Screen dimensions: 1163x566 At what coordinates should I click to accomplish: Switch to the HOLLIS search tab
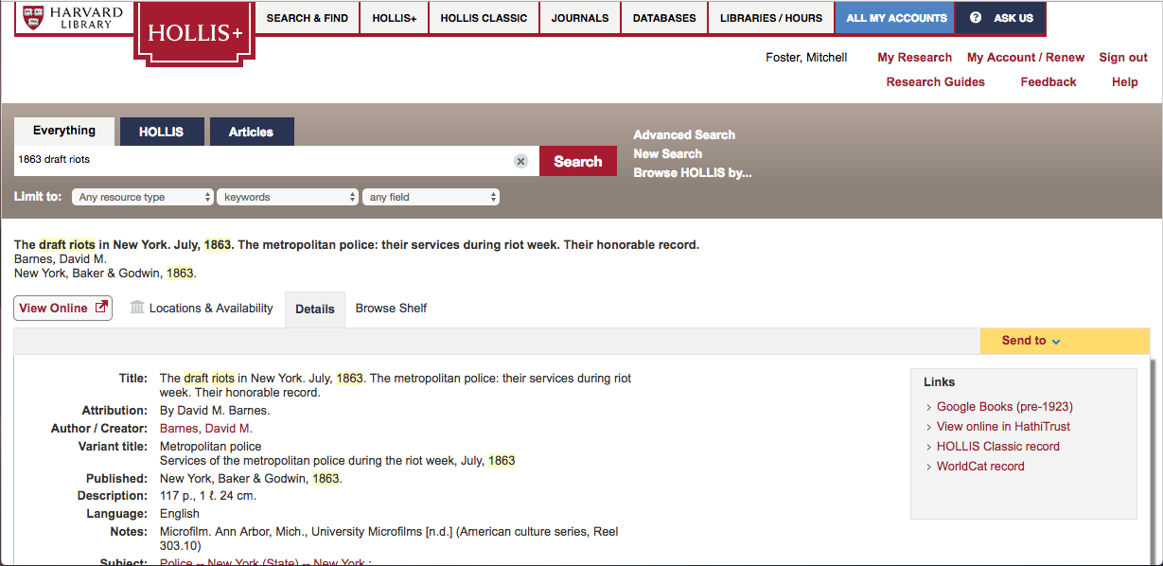coord(161,132)
